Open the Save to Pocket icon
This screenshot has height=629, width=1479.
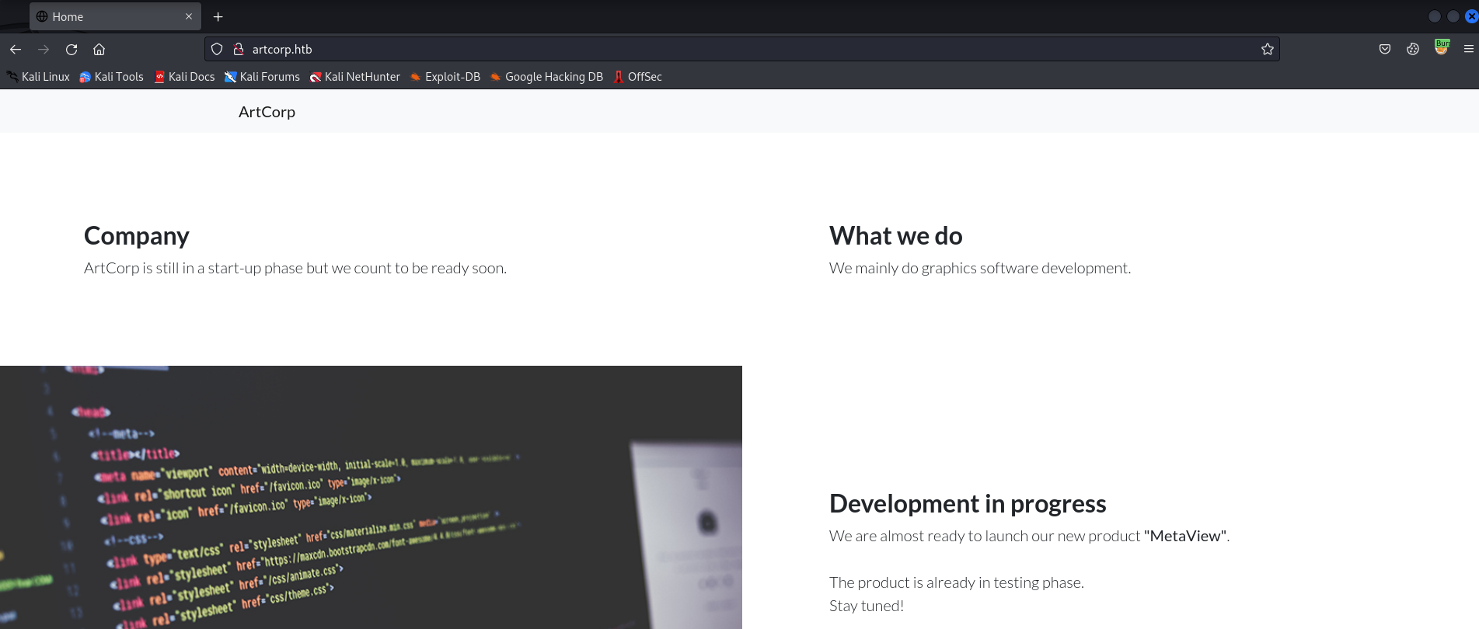pos(1385,50)
